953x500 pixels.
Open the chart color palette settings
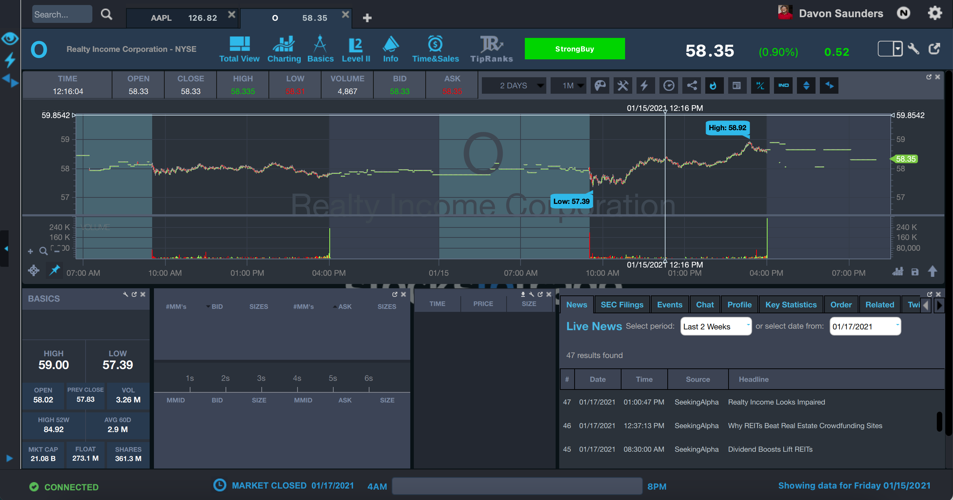pyautogui.click(x=600, y=86)
